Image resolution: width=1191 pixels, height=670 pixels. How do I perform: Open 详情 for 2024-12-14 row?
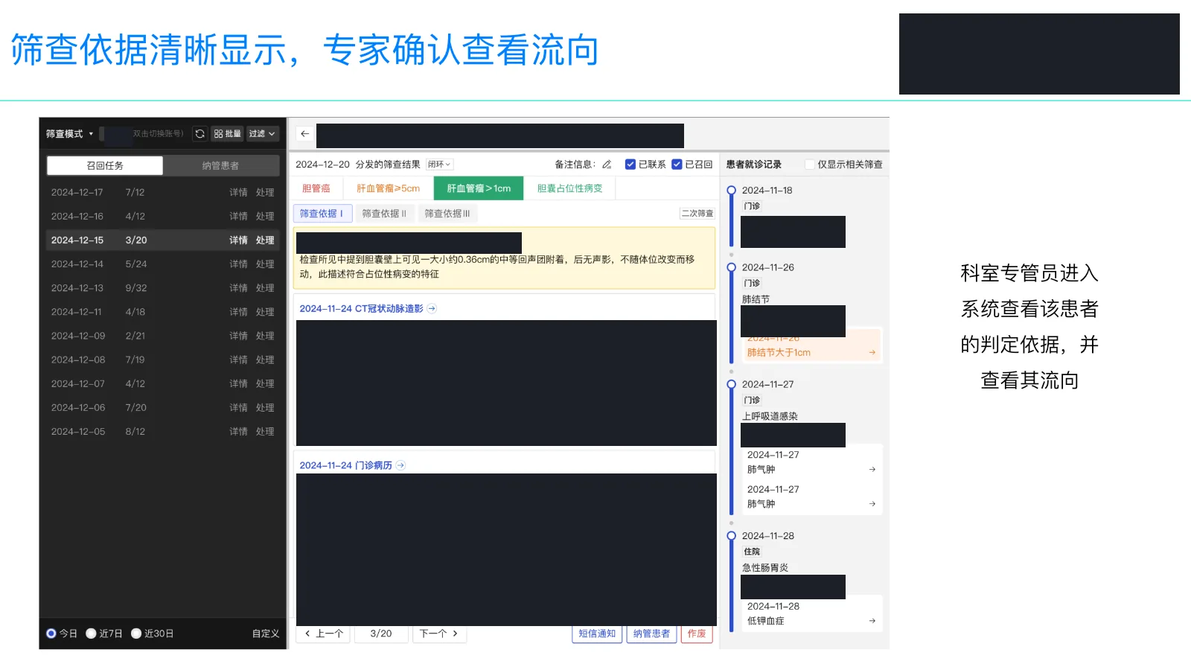[238, 264]
